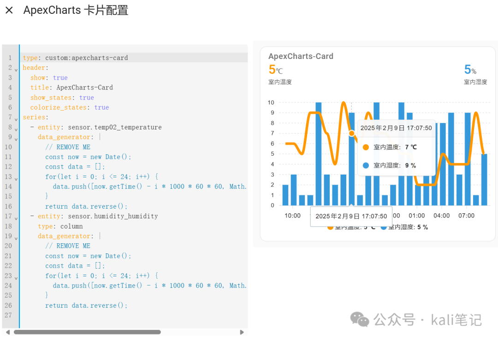Viewport: 498px width, 340px height.
Task: Click the orange dot in the tooltip for 室内温度
Action: [x=366, y=147]
